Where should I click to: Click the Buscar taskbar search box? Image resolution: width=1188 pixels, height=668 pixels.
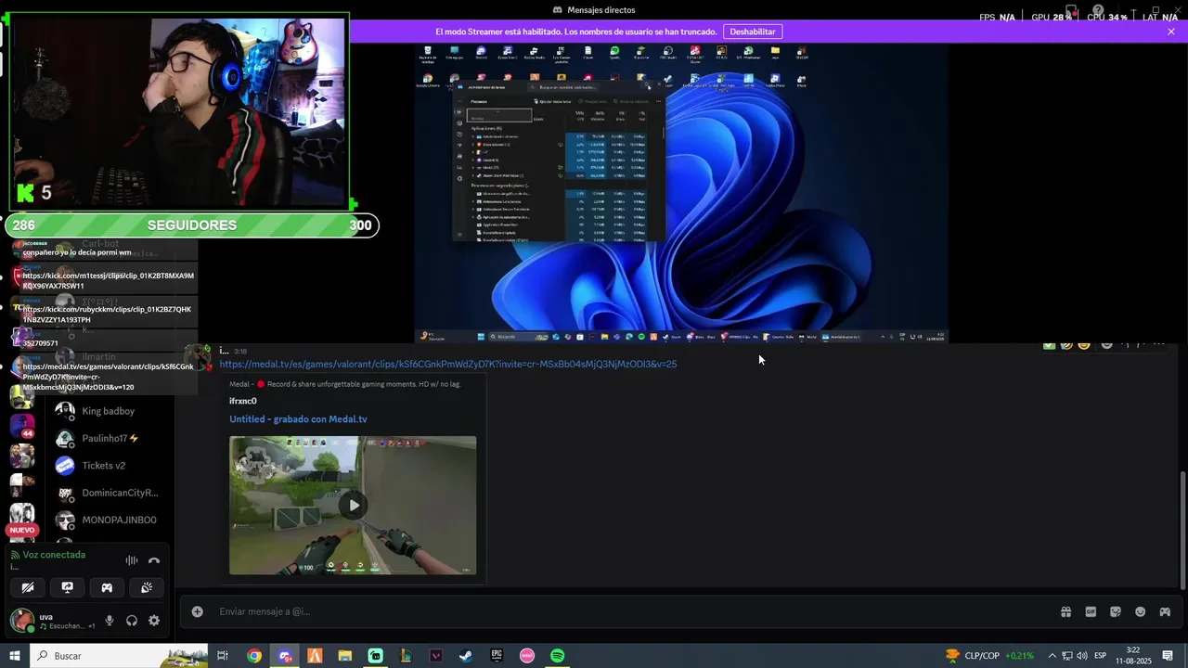[x=121, y=656]
